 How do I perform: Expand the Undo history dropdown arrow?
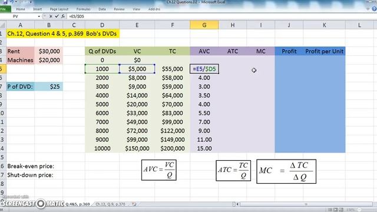[16, 2]
